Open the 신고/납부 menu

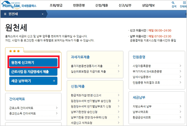(125, 5)
